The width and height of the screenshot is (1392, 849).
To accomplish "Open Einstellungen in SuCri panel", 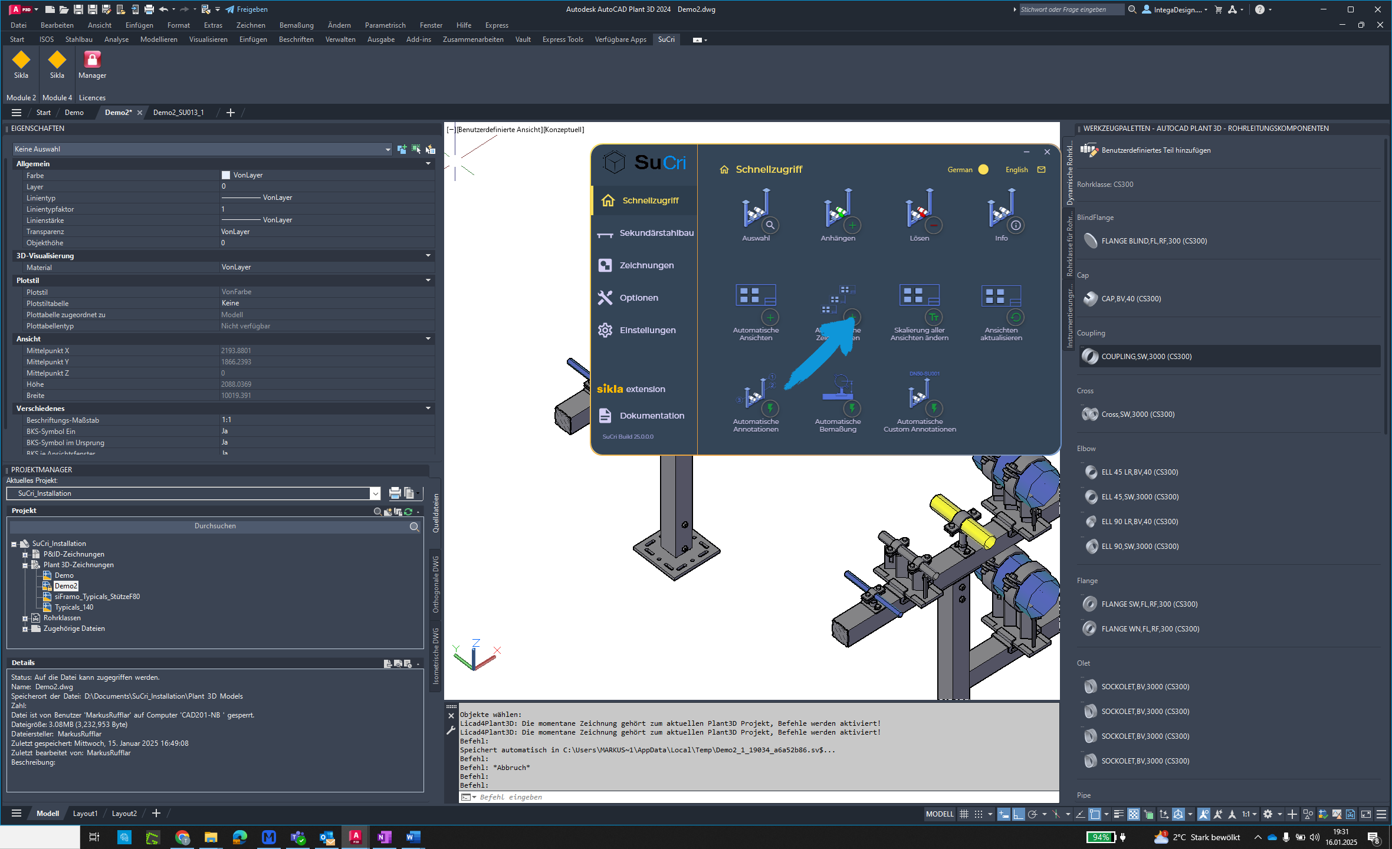I will [645, 329].
